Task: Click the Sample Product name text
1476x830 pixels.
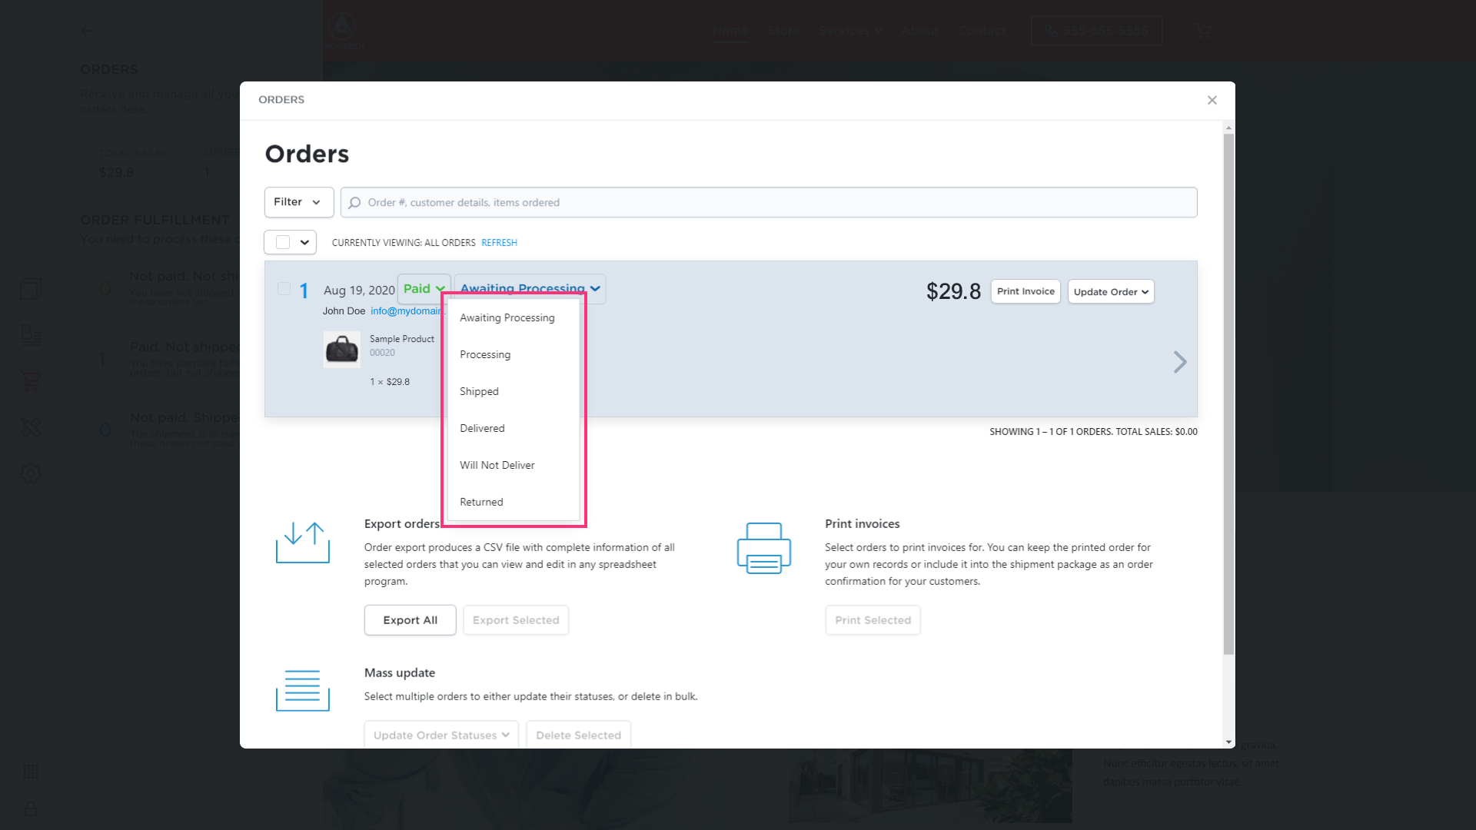Action: click(401, 339)
